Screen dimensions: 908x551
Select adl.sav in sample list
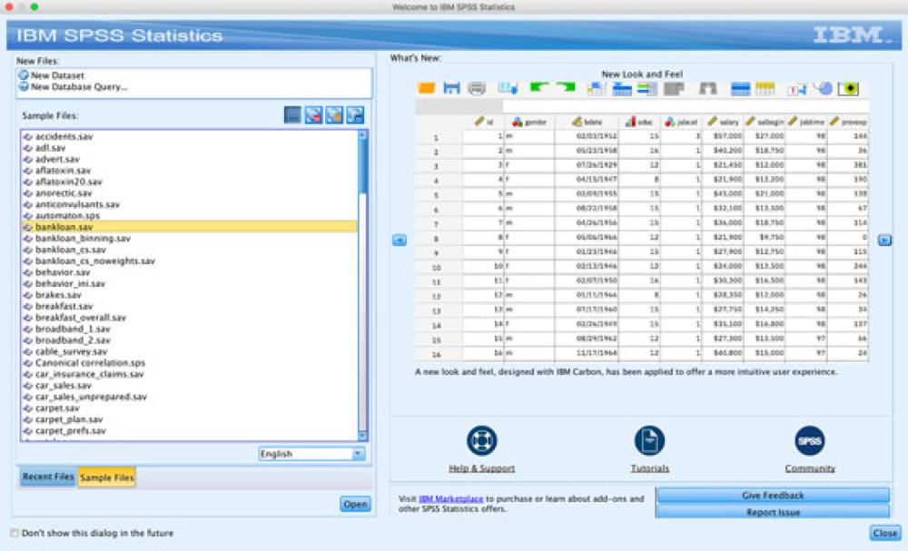pos(190,148)
